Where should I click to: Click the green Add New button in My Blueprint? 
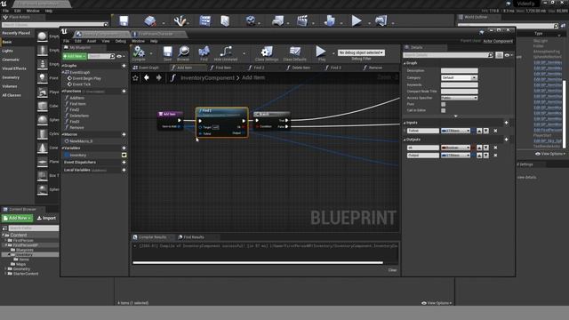click(75, 56)
